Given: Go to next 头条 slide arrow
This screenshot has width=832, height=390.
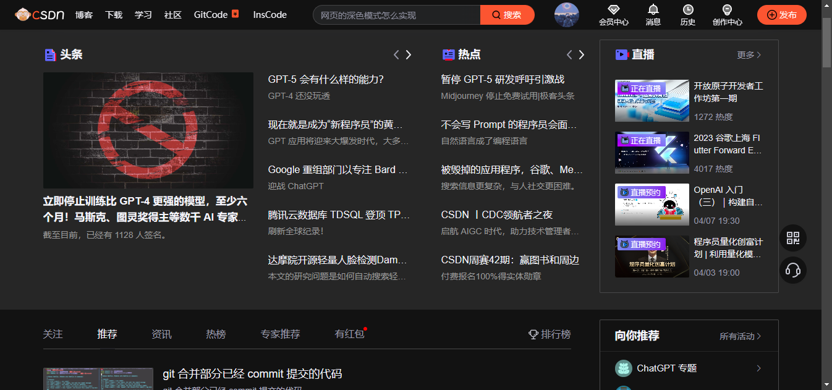Looking at the screenshot, I should (x=409, y=55).
